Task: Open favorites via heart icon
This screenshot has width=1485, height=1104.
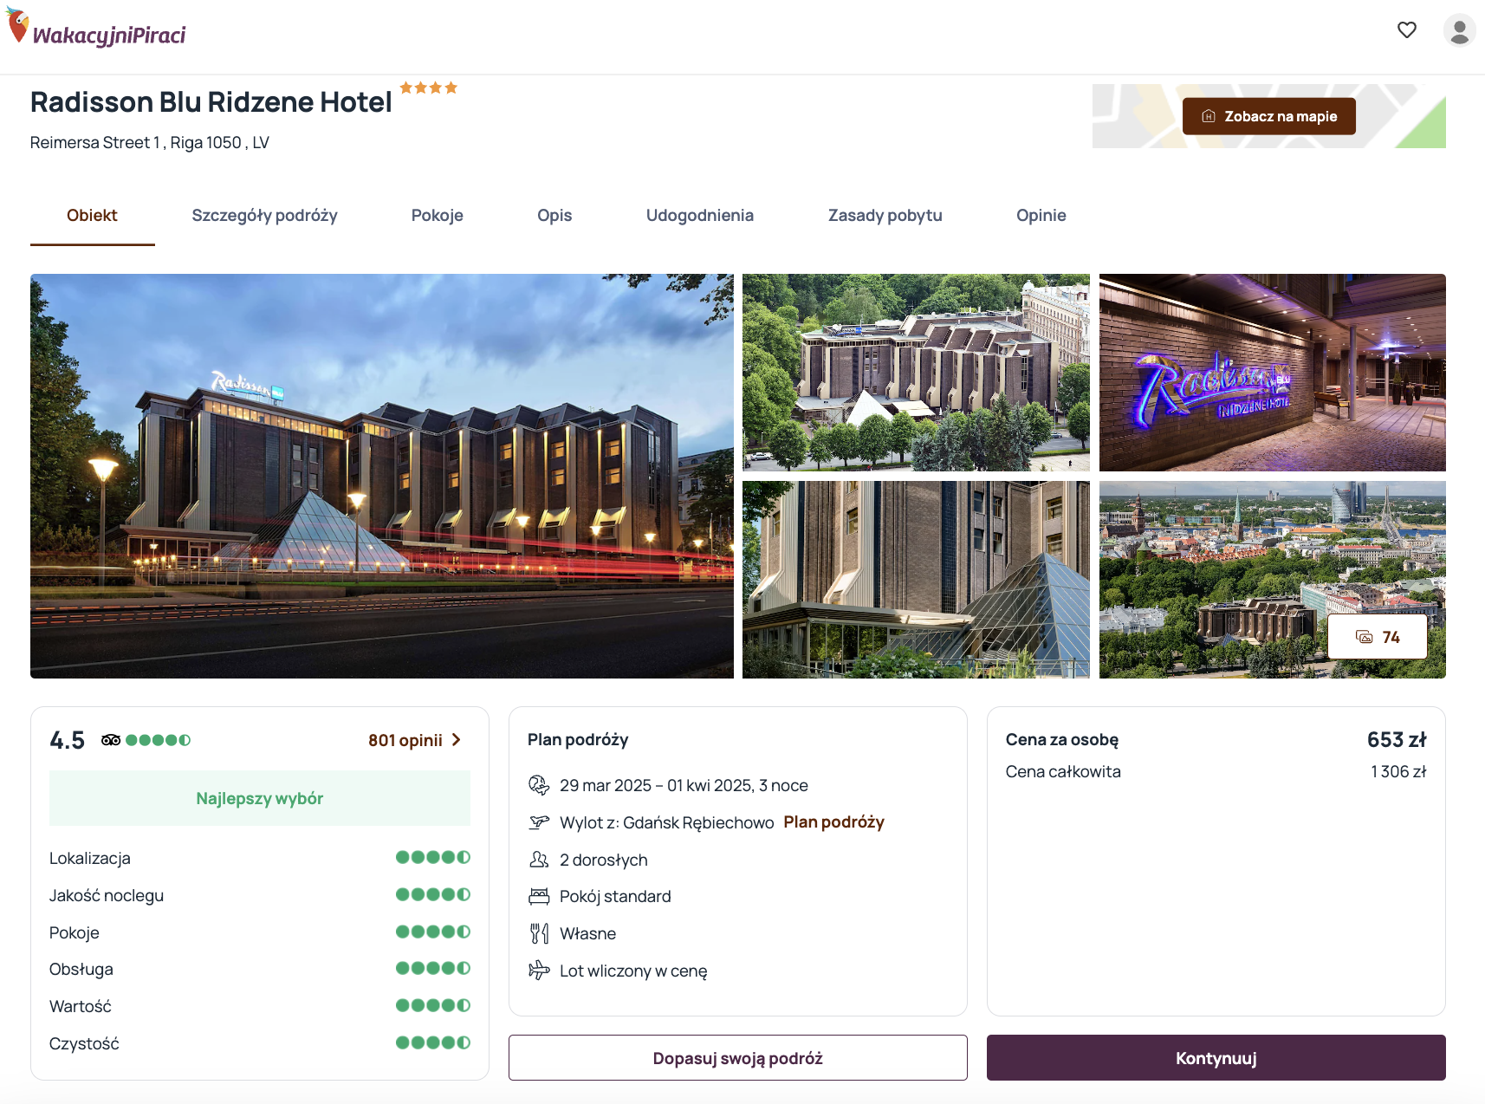Action: click(1407, 29)
